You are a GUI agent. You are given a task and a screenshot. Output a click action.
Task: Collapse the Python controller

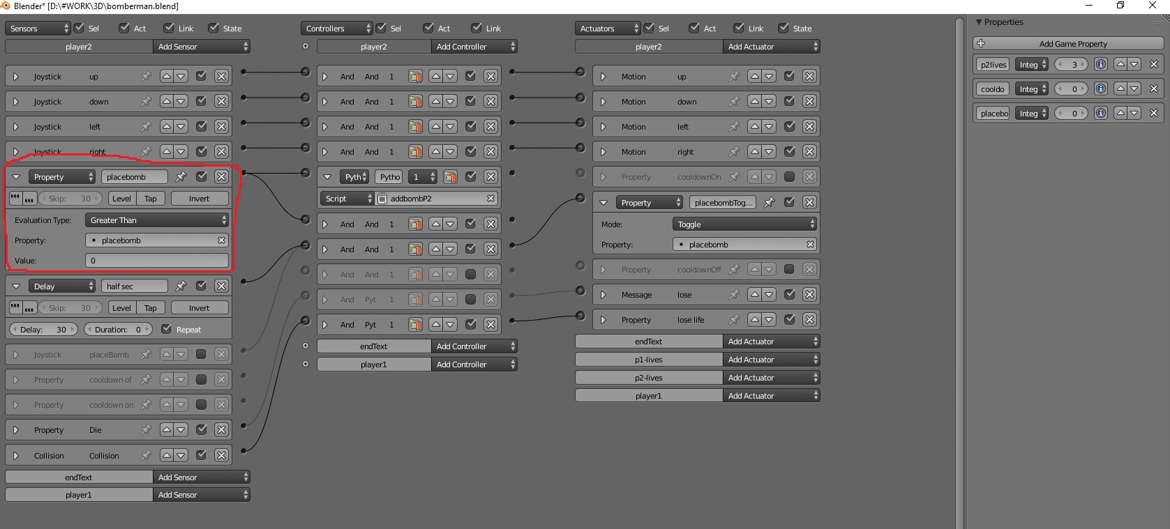(327, 177)
